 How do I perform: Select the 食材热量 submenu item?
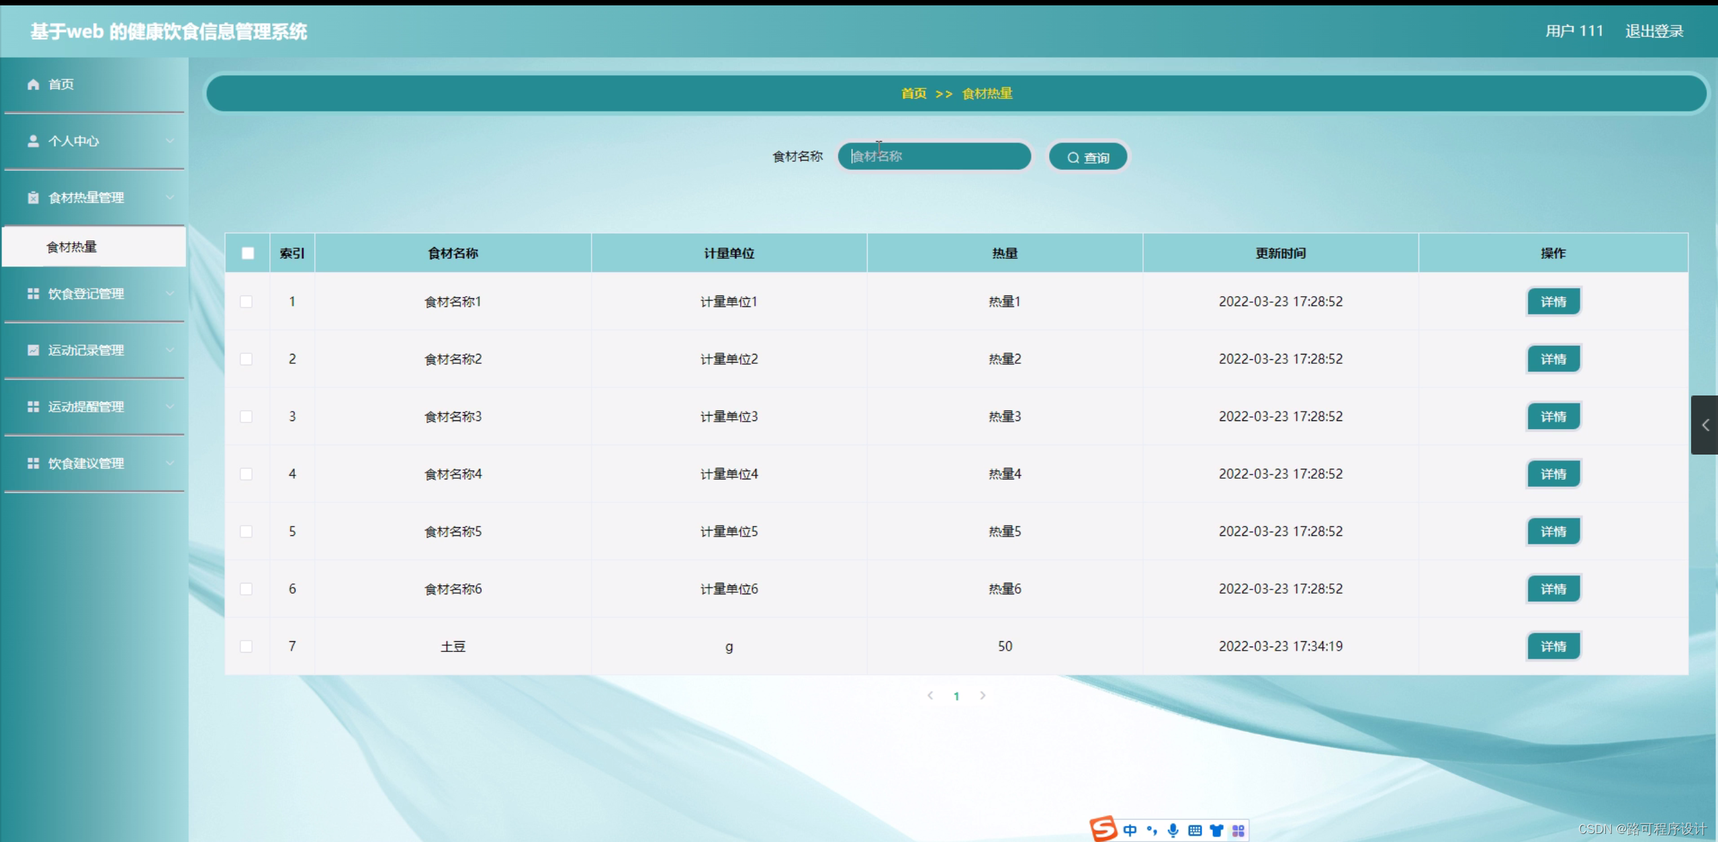tap(72, 247)
